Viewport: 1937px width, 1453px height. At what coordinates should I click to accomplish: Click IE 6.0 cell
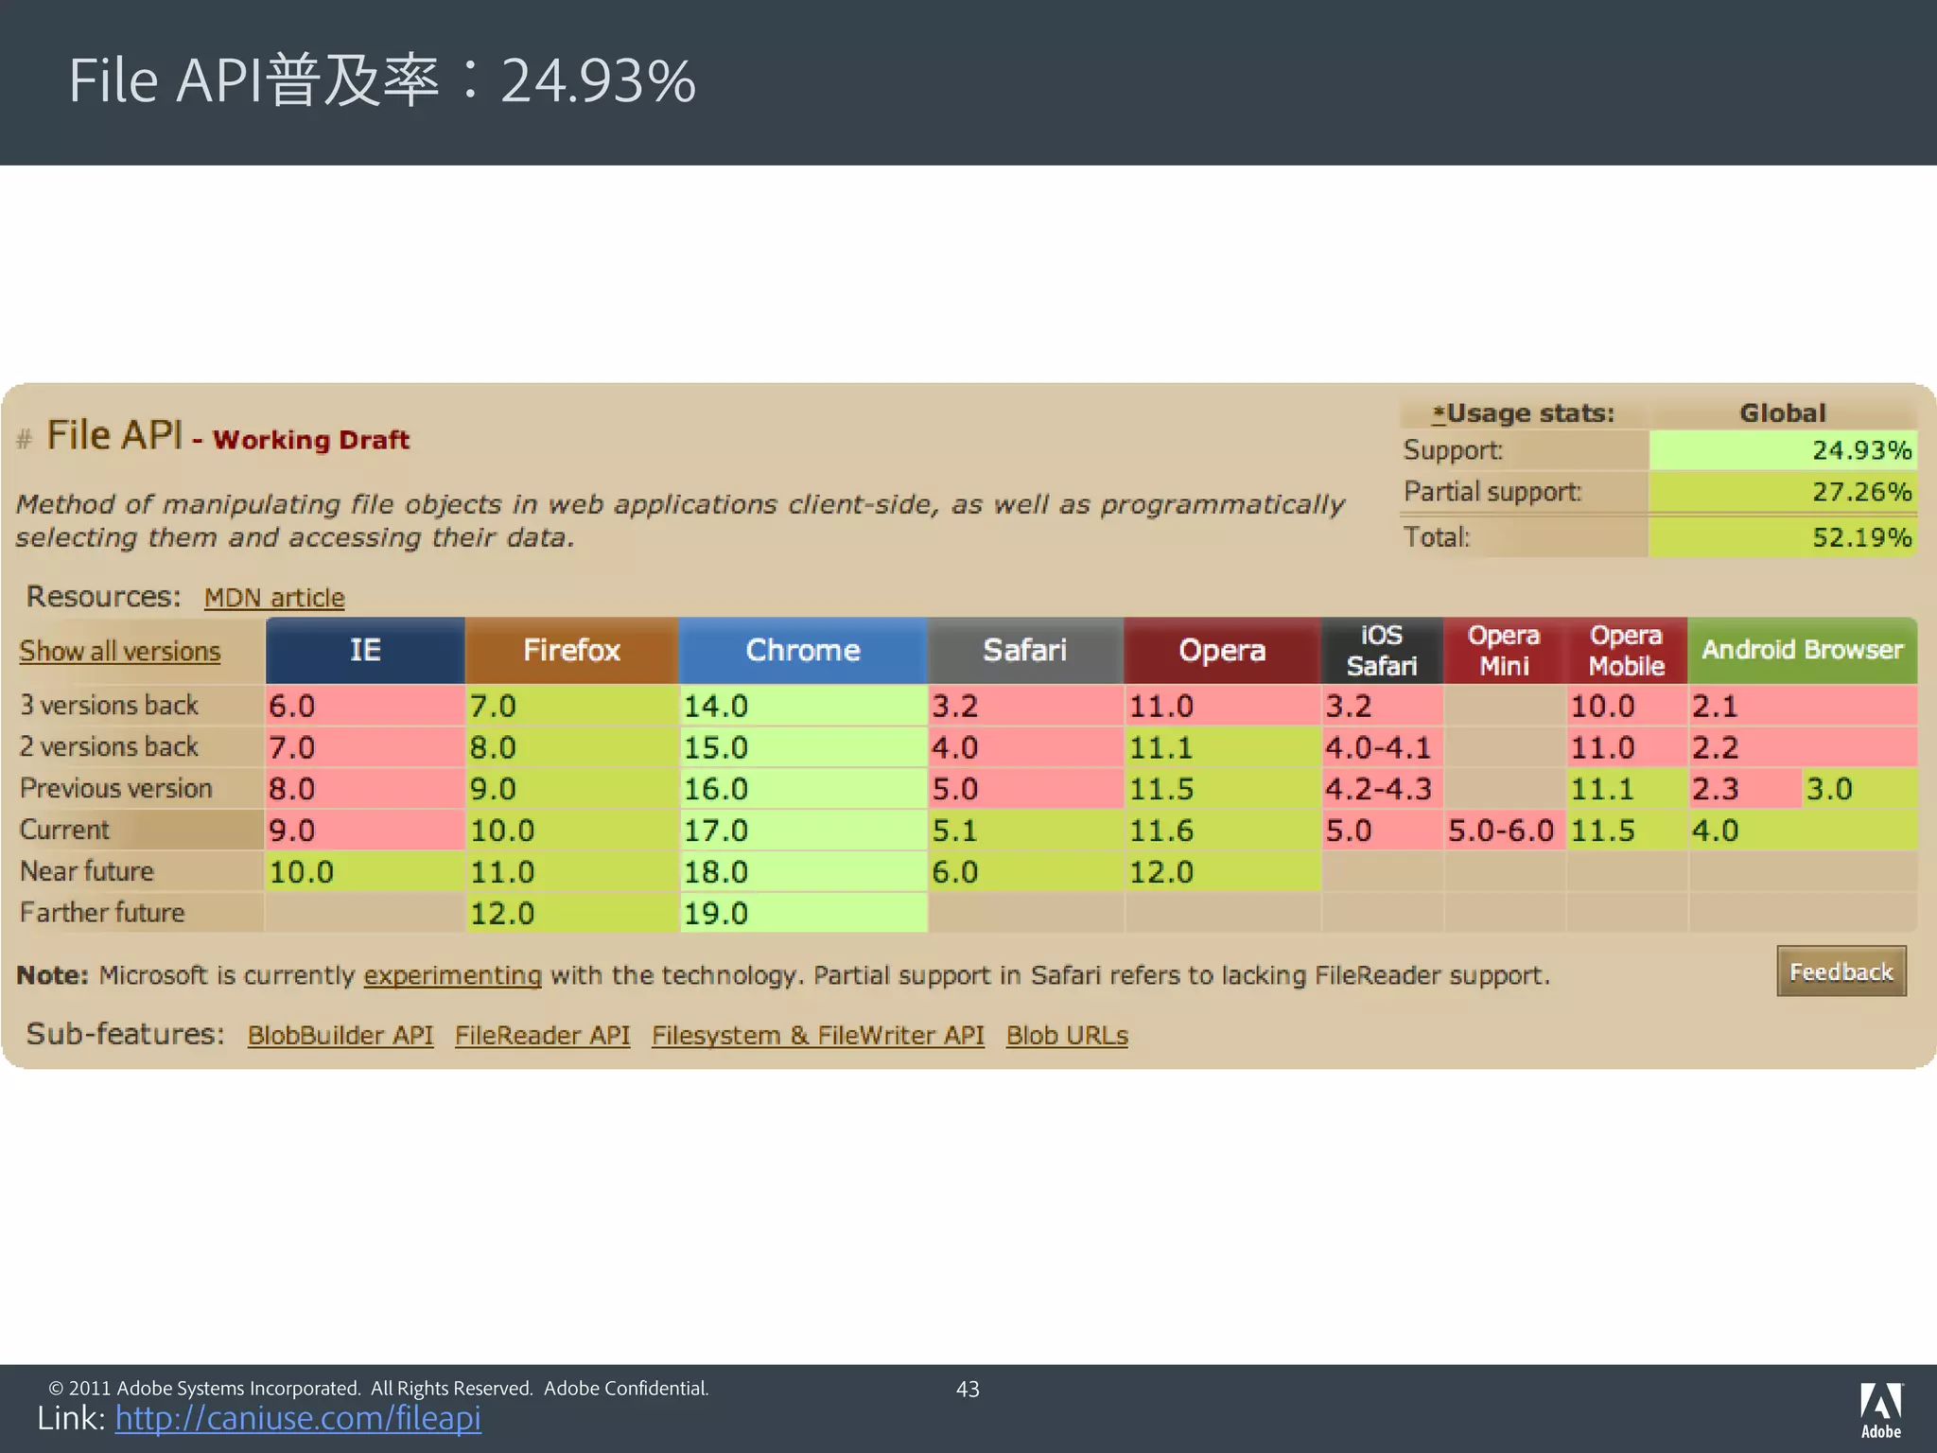pos(365,706)
